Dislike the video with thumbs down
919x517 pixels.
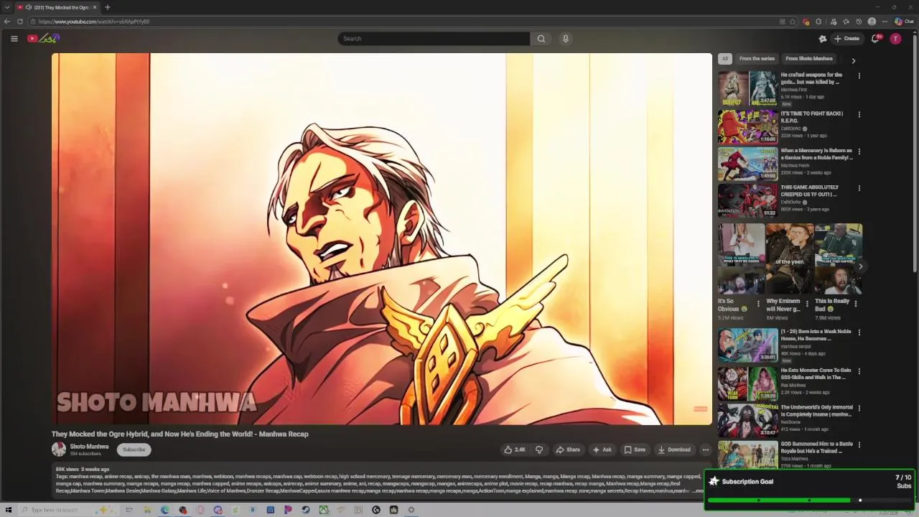coord(539,450)
